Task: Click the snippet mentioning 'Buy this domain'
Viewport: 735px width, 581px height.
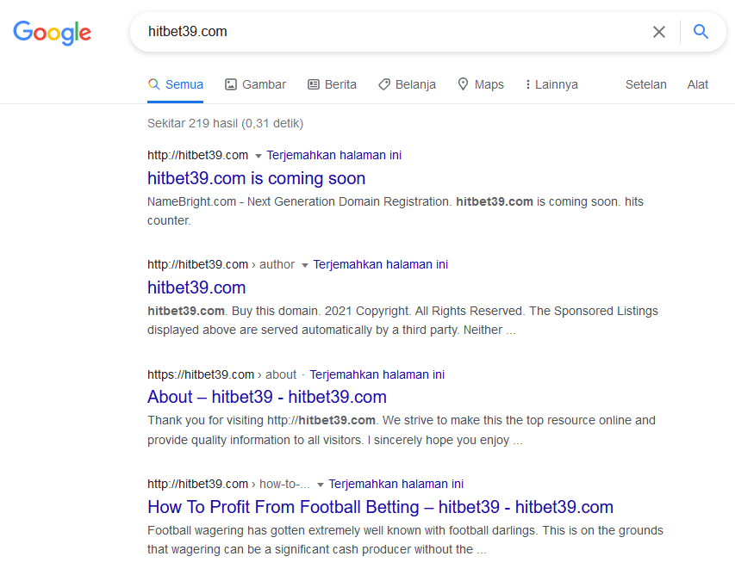Action: (x=402, y=321)
